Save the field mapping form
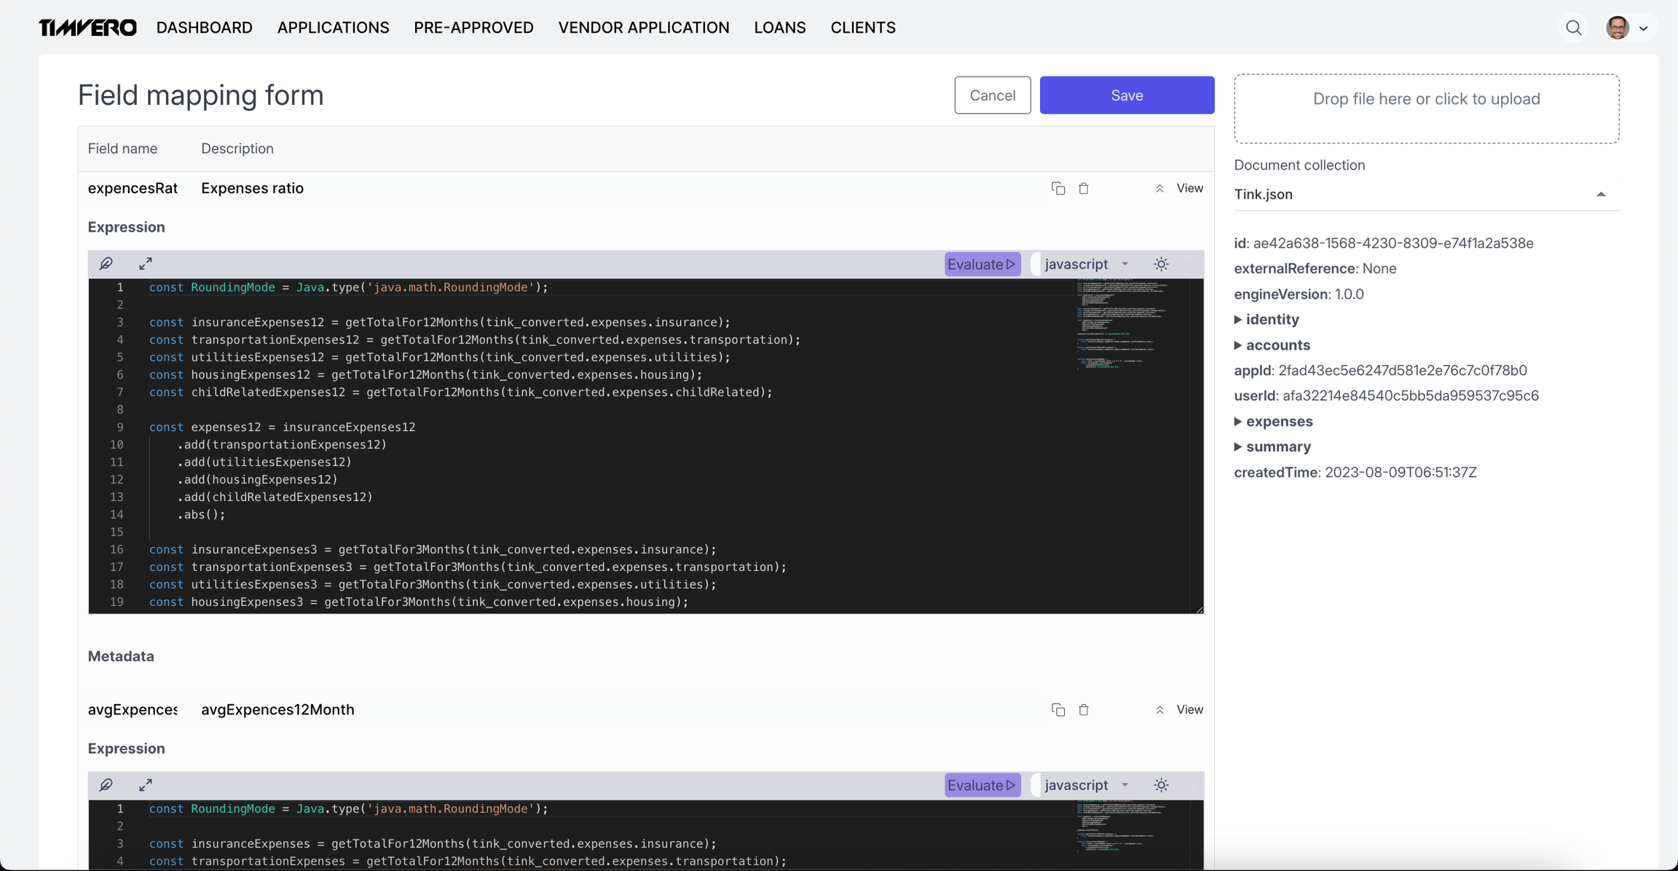Screen dimensions: 1678x871 coord(1126,95)
